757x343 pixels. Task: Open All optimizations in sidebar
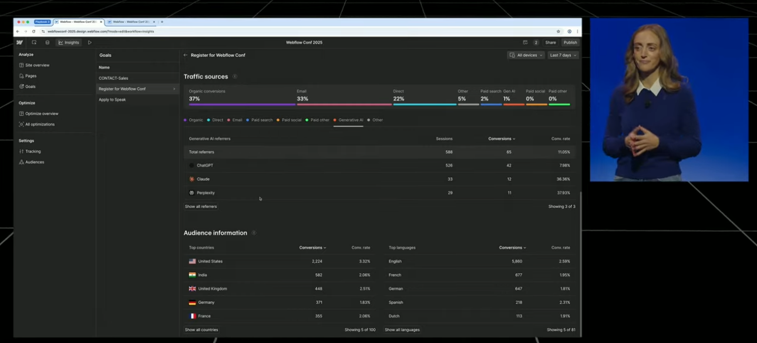[37, 125]
